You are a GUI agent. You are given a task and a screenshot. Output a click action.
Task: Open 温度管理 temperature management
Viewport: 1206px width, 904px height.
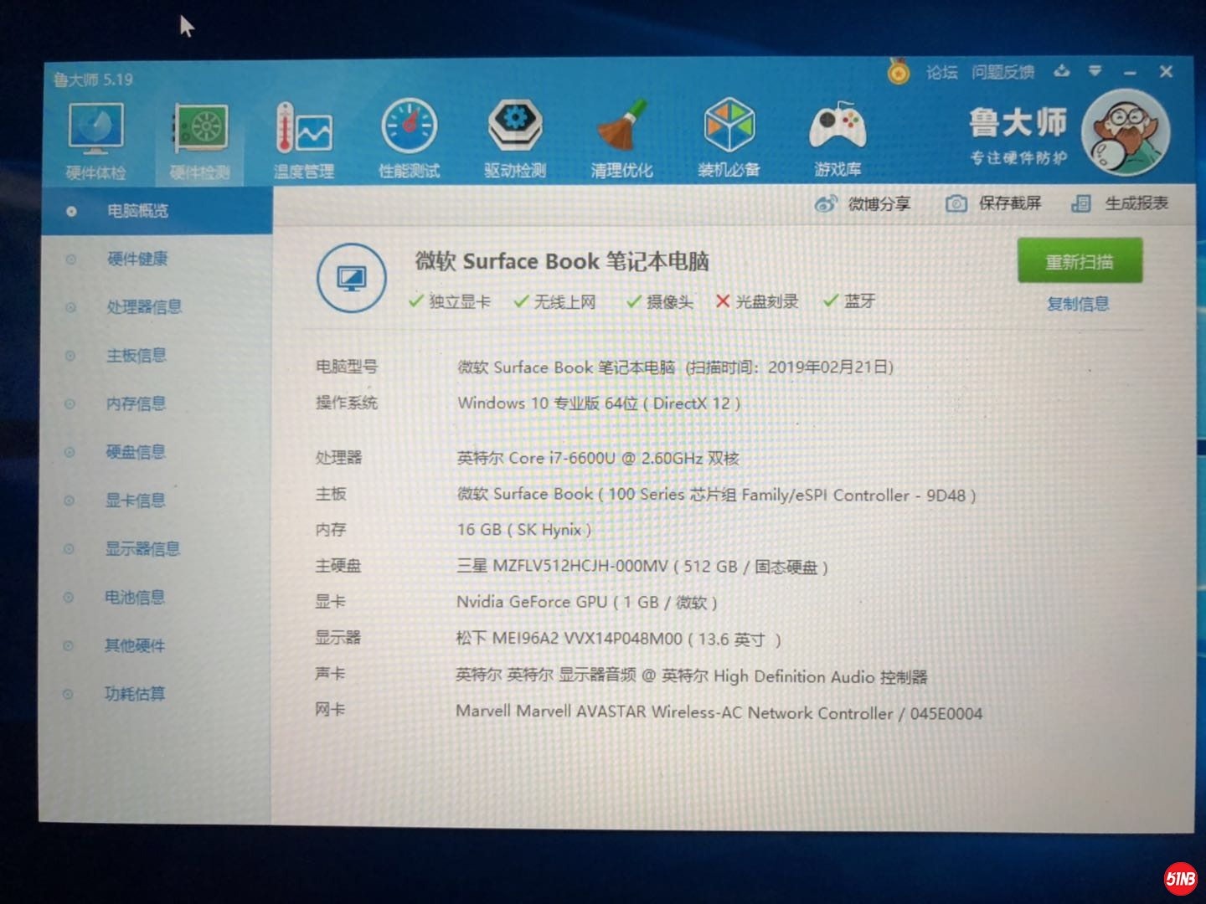click(304, 141)
